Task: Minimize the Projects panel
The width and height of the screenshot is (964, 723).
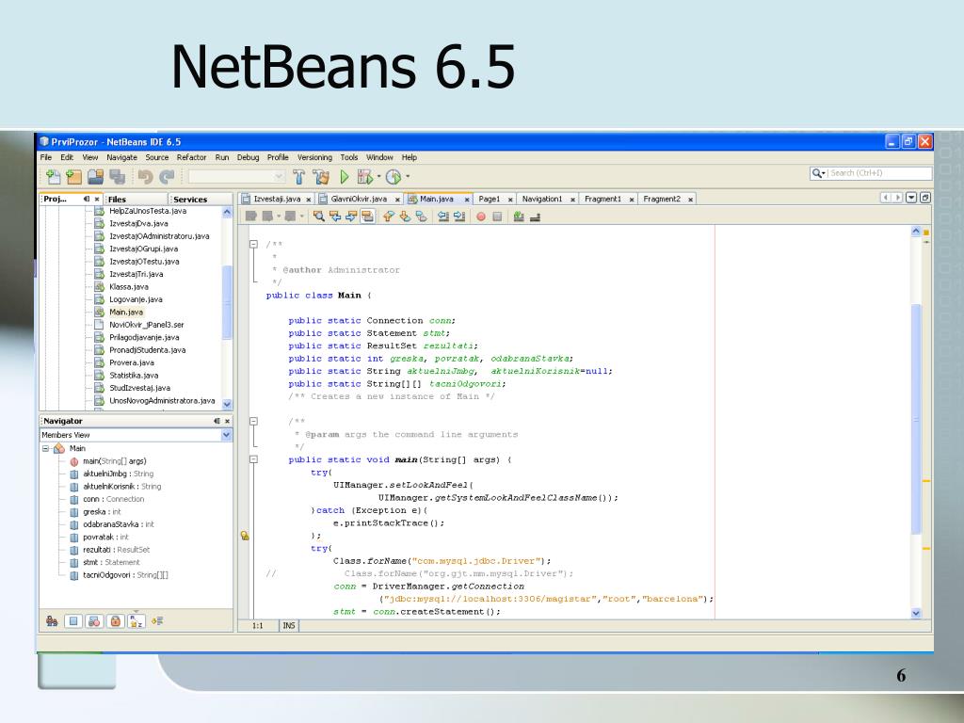Action: coord(87,199)
